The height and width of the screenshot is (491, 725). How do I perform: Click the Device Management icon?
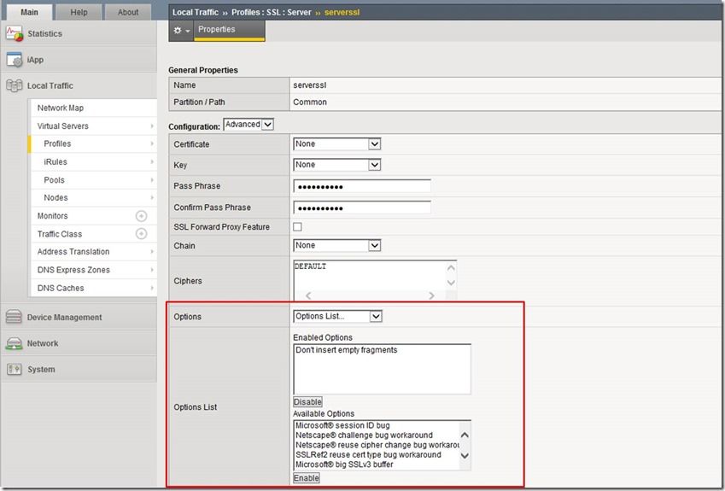(14, 318)
